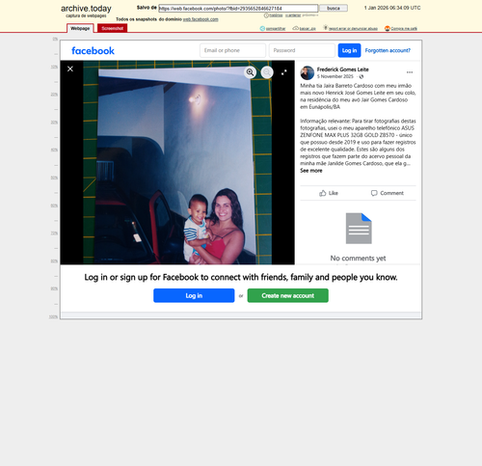Open the Frederick Gomes Leite profile name link

pyautogui.click(x=342, y=69)
